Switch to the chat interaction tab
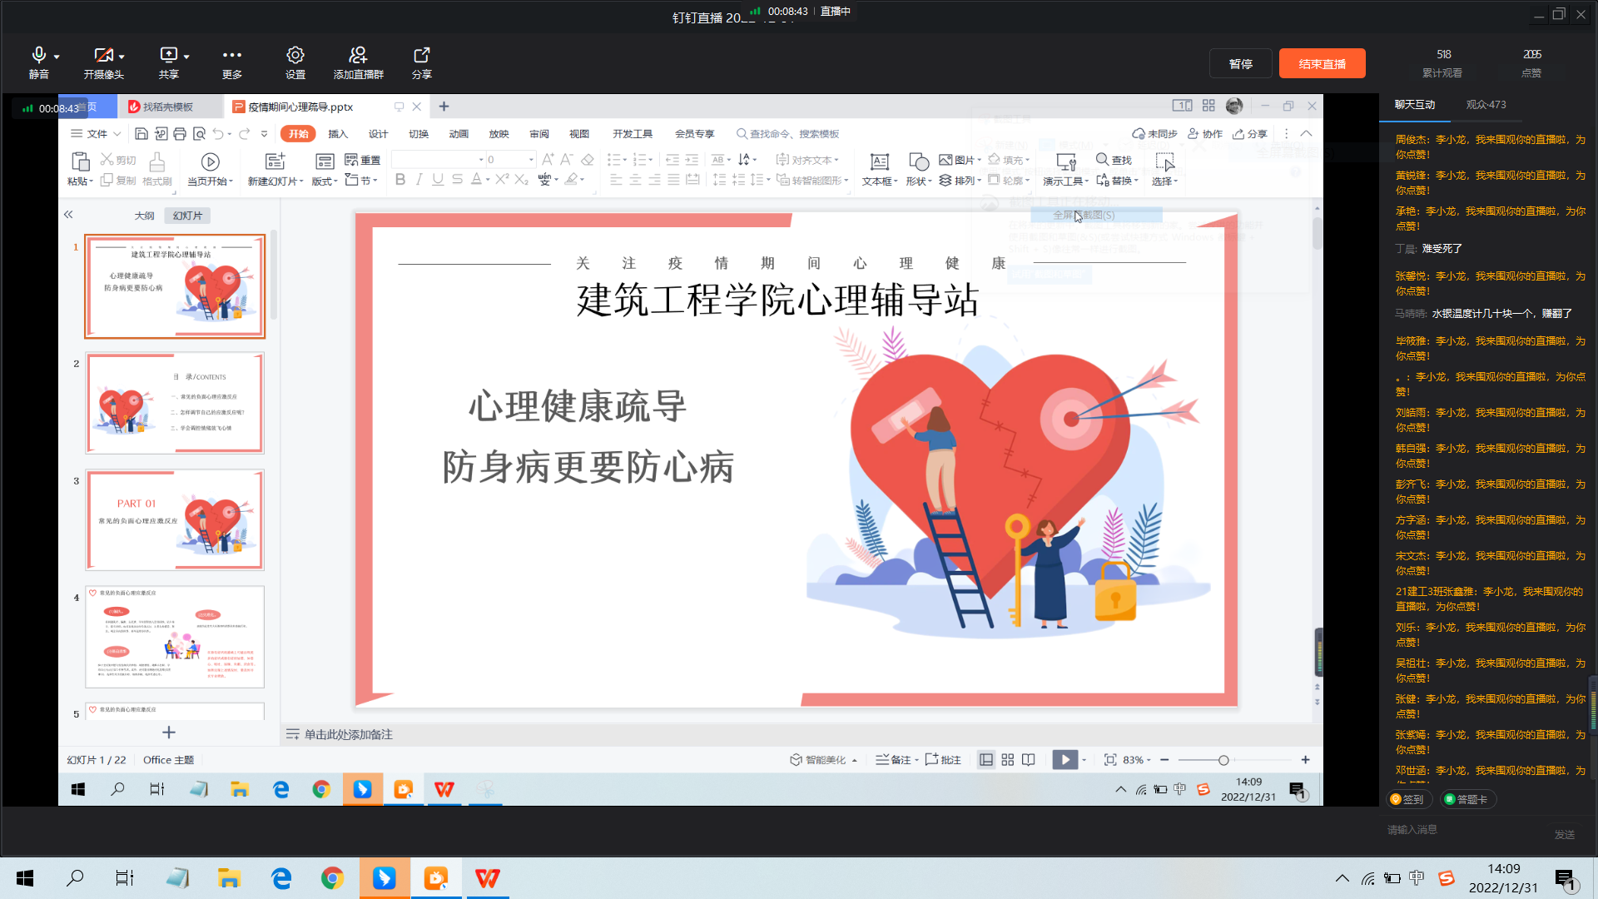The image size is (1598, 899). (1415, 105)
